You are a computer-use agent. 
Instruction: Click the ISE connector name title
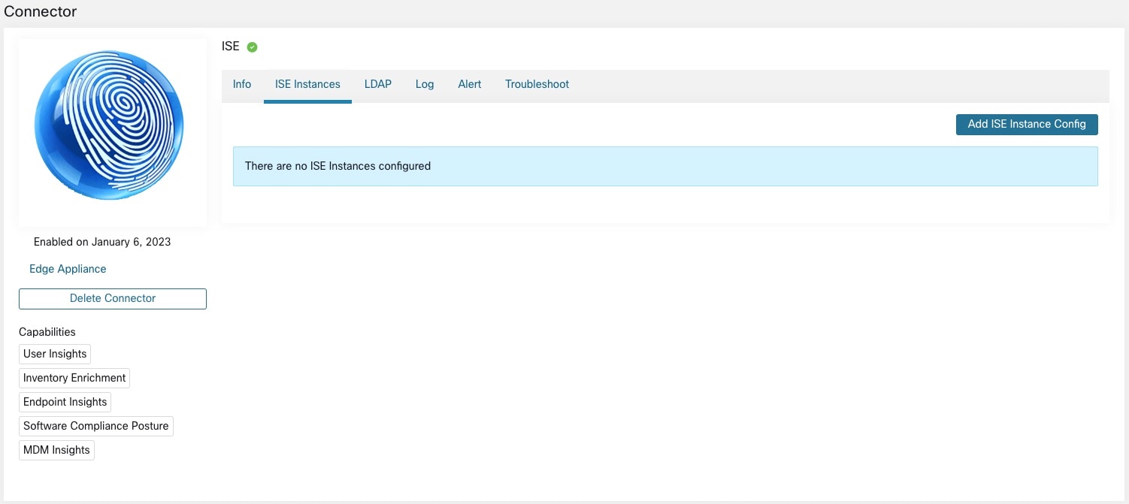pyautogui.click(x=231, y=47)
